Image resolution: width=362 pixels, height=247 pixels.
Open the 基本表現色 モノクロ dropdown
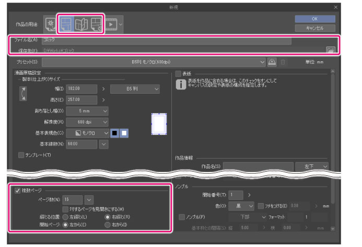[x=88, y=133]
